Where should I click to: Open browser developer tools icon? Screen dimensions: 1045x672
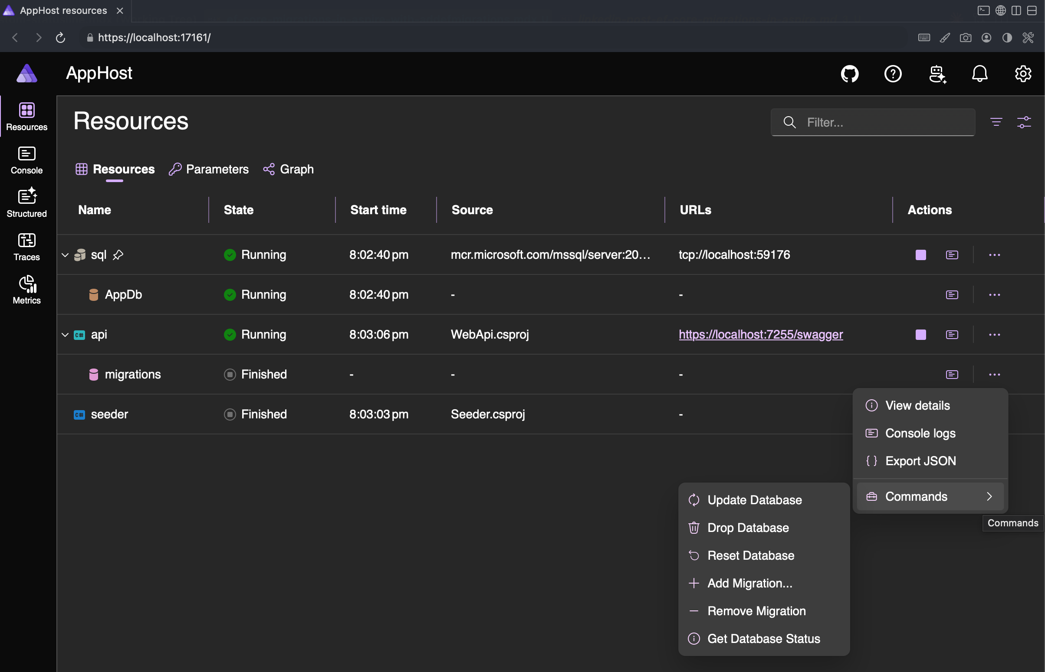[1028, 38]
